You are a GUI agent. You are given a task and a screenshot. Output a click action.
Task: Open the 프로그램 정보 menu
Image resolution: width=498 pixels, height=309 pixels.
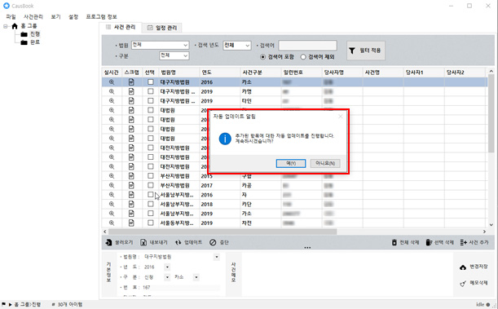(x=101, y=16)
